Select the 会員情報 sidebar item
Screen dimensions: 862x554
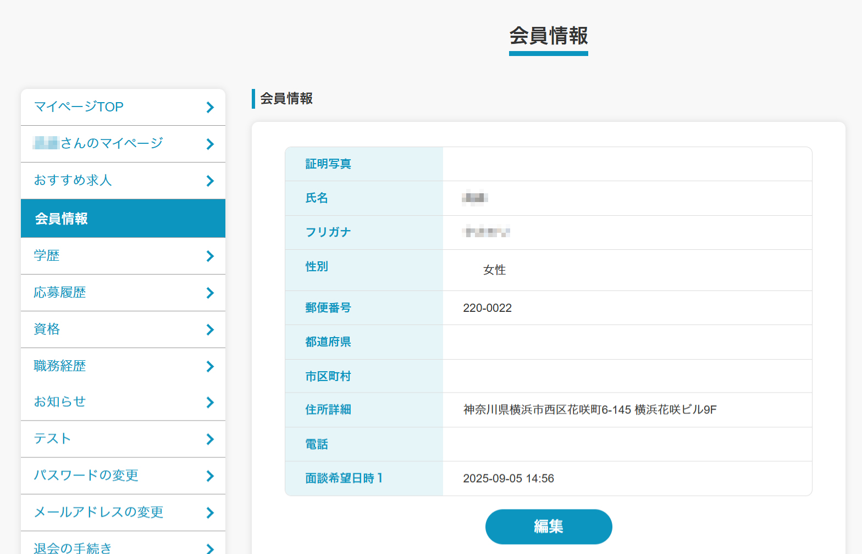pyautogui.click(x=62, y=219)
